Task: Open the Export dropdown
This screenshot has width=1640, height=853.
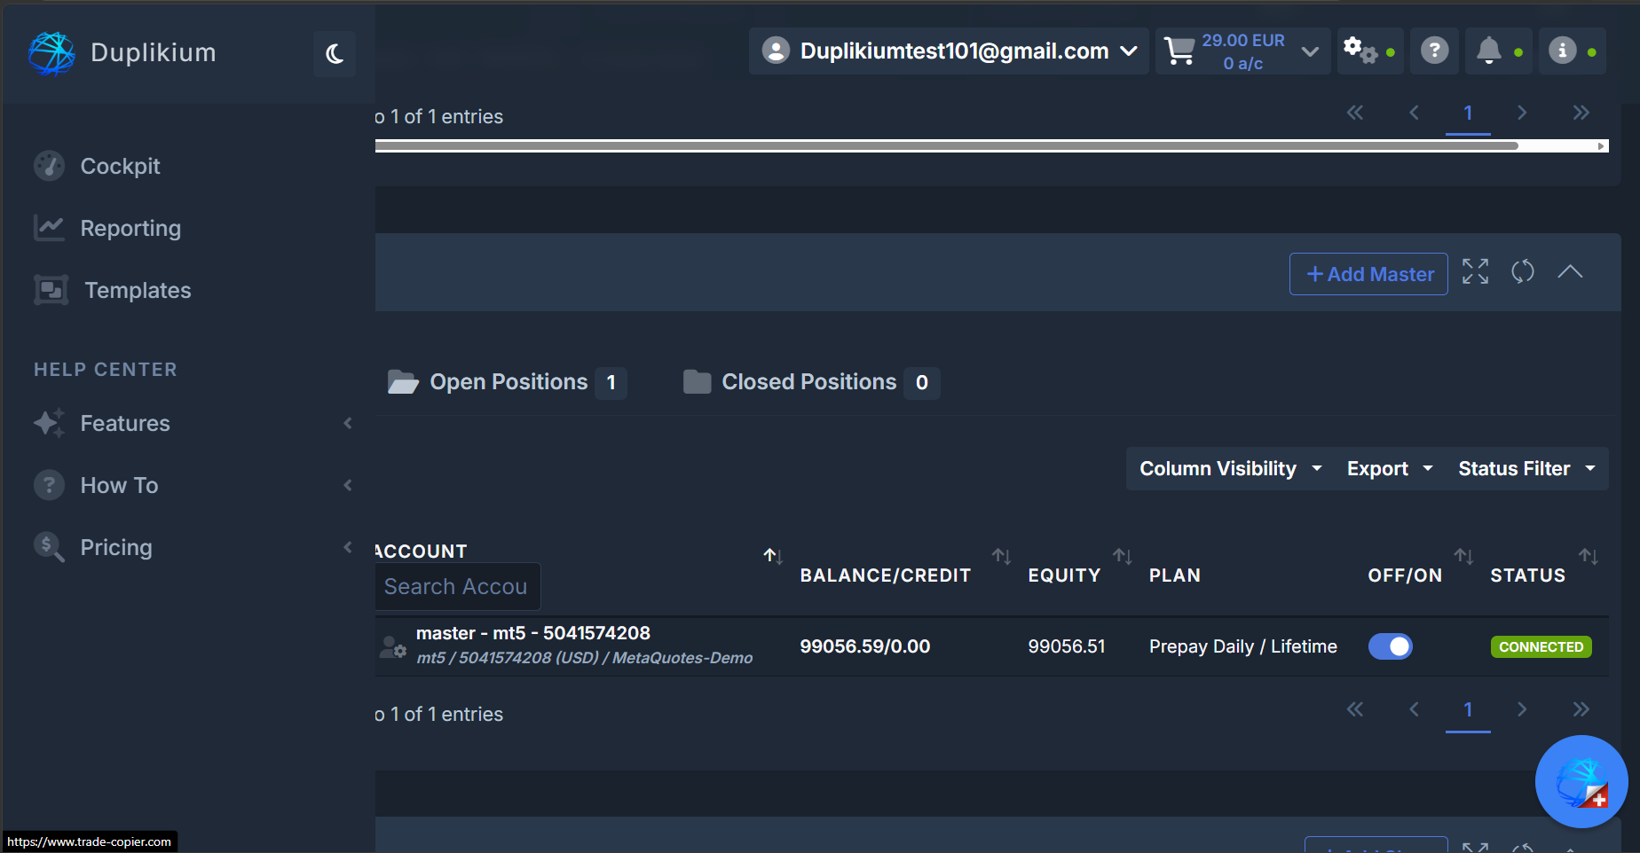Action: point(1390,468)
